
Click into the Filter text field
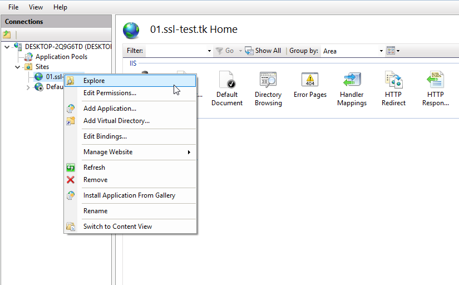(175, 51)
